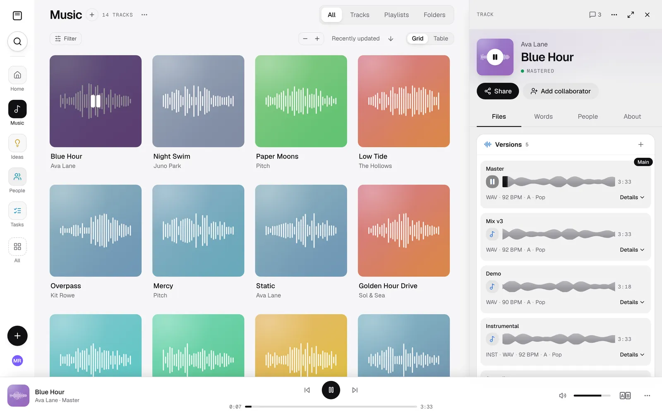Open comments with the 3 badge
Screen dimensions: 662x414
tap(595, 14)
